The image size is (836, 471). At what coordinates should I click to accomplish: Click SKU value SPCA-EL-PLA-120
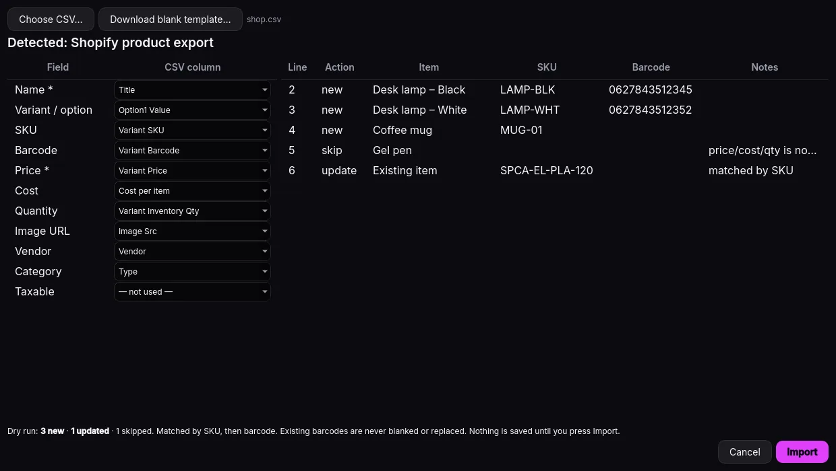coord(547,171)
